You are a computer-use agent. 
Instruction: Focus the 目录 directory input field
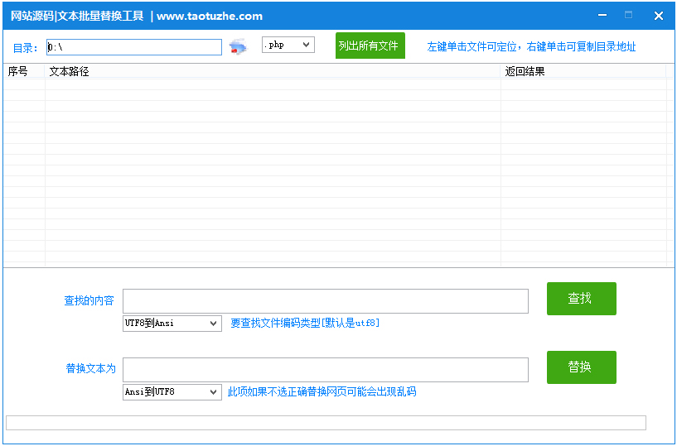coord(134,47)
